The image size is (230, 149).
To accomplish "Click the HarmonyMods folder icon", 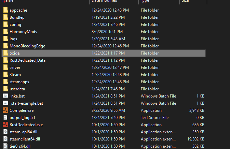I will pos(5,32).
